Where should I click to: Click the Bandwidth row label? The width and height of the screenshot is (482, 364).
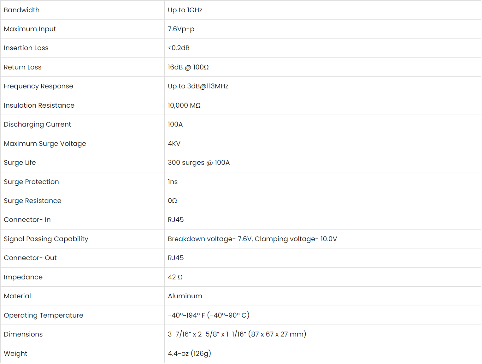pos(22,10)
